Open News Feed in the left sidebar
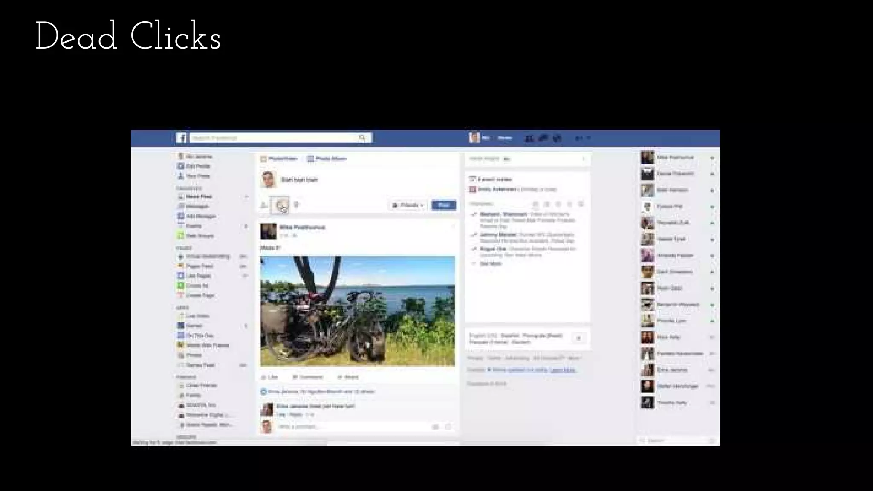Viewport: 873px width, 491px height. coord(199,197)
